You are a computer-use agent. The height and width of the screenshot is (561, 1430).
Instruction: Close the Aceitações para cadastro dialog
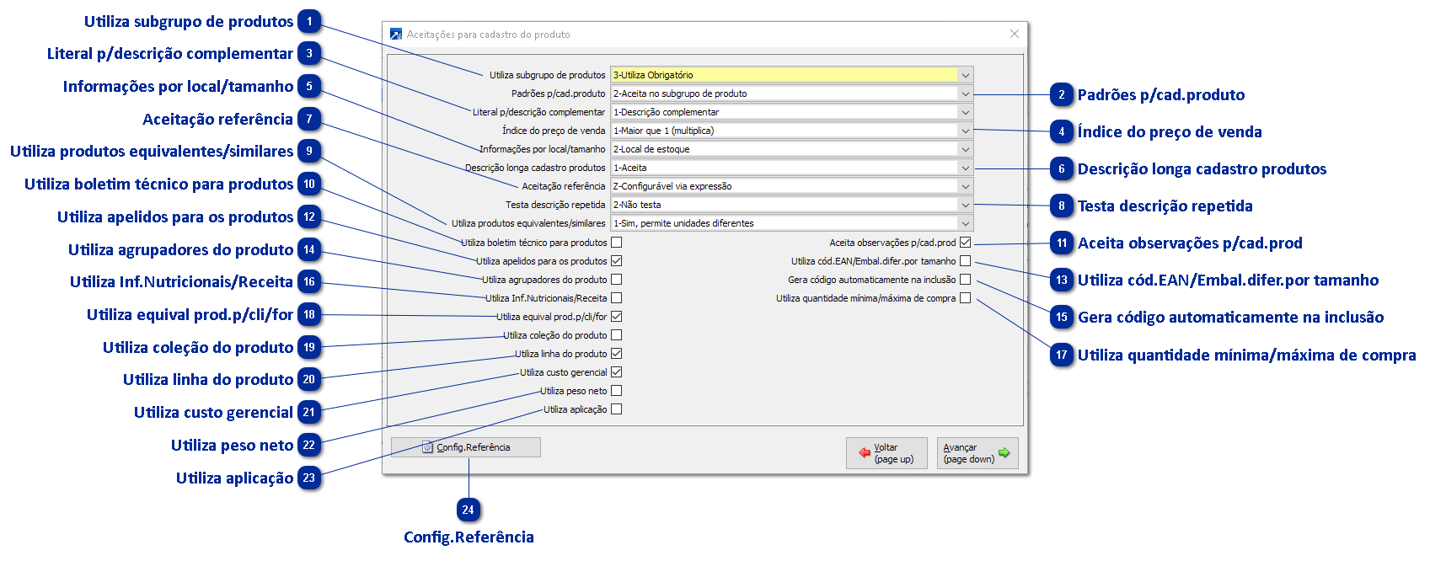[1015, 34]
